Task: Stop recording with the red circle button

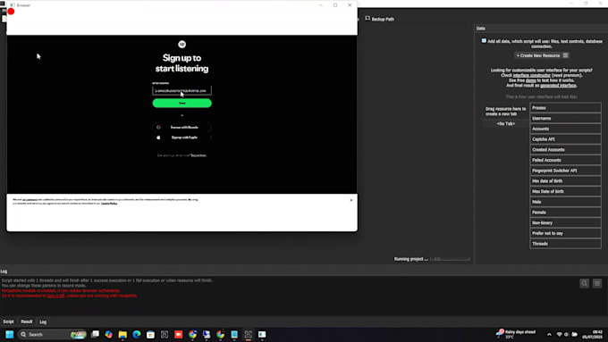Action: 11,12
